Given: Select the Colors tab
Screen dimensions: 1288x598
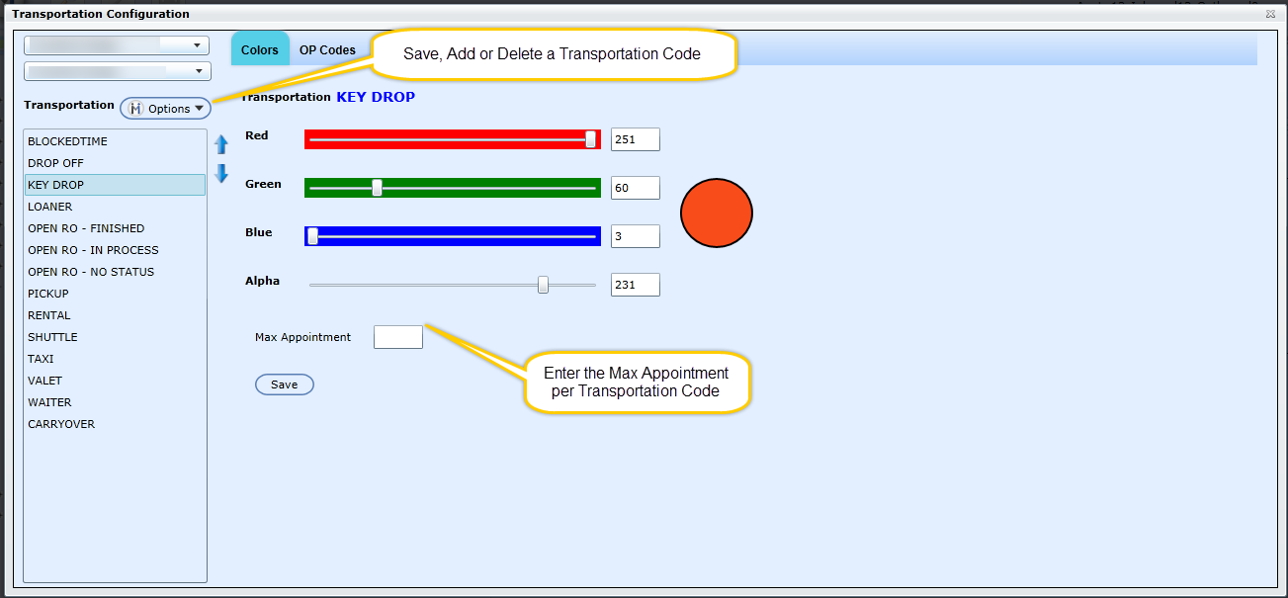Looking at the screenshot, I should click(x=260, y=50).
